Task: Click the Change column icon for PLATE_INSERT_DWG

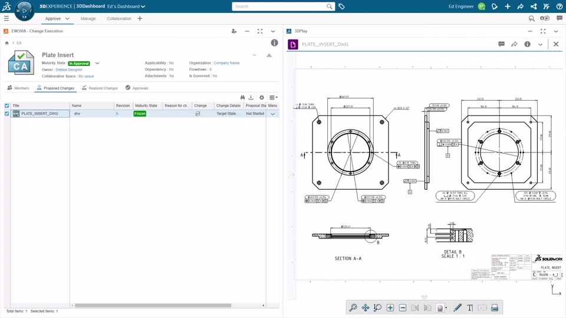Action: [x=198, y=114]
